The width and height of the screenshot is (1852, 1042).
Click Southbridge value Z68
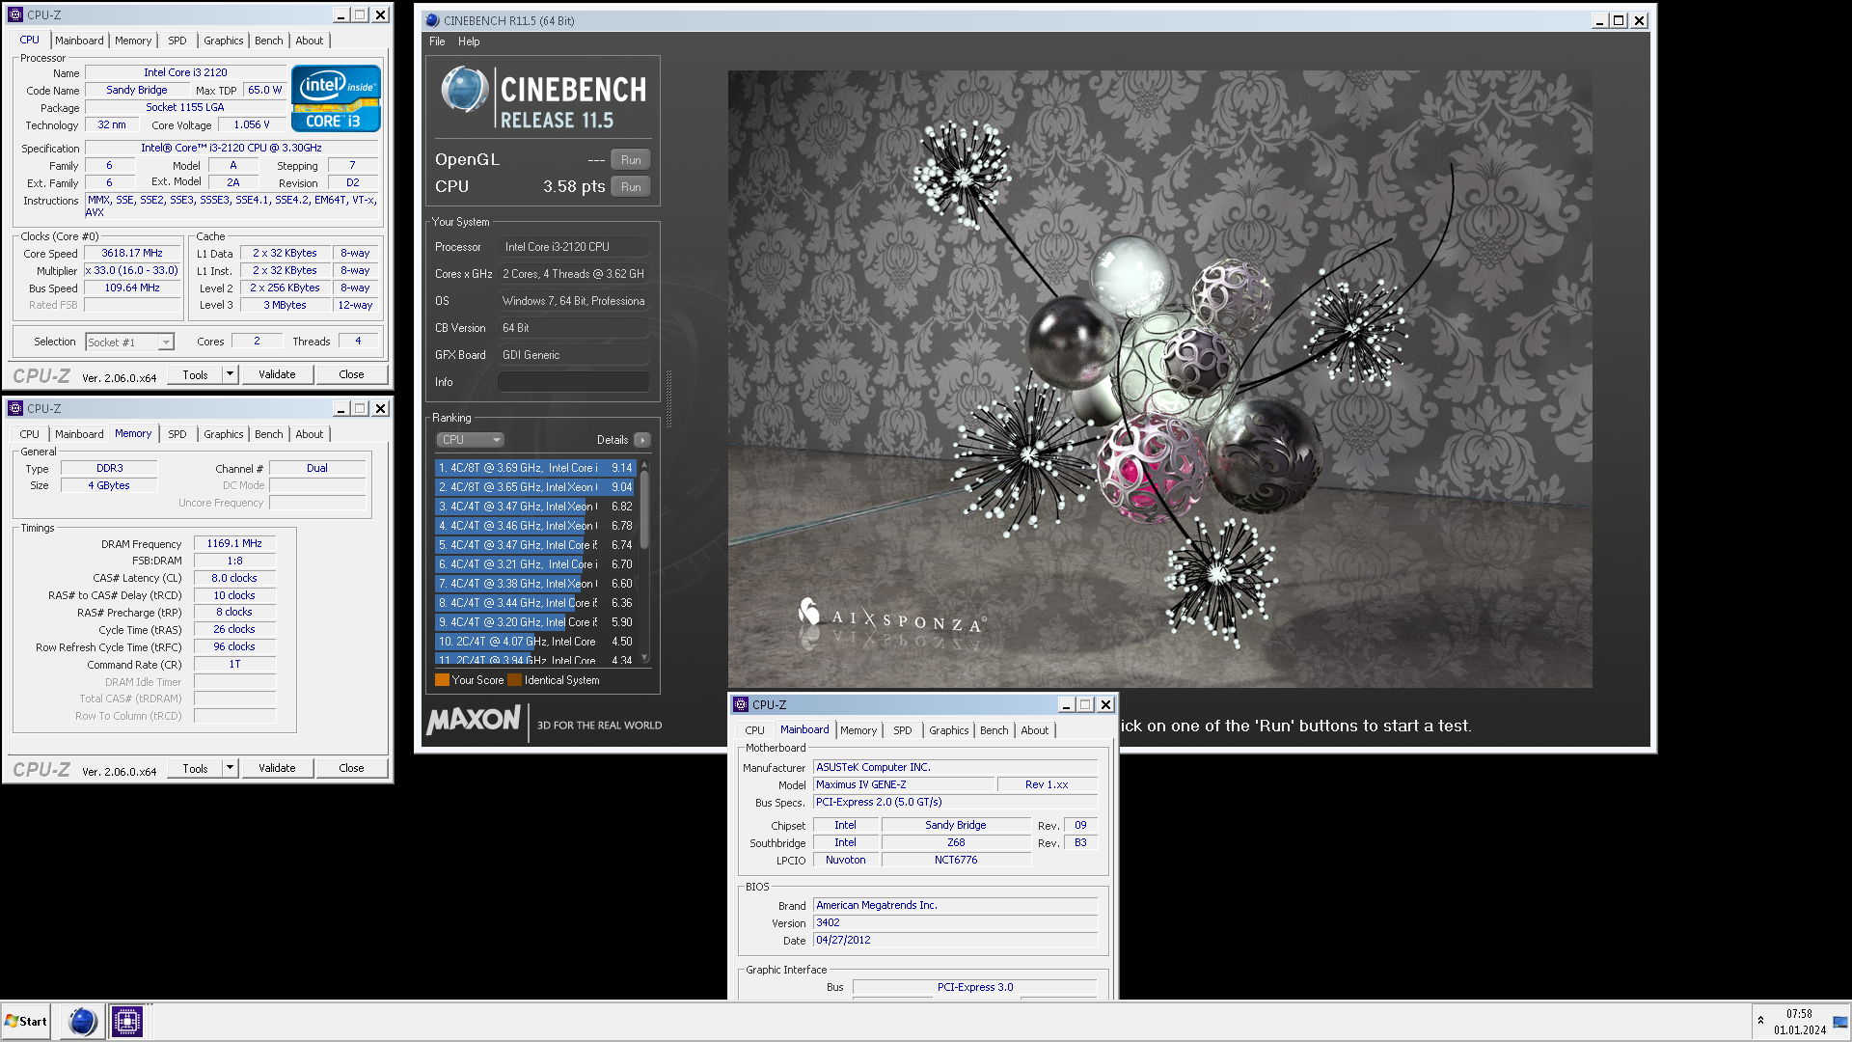coord(956,842)
